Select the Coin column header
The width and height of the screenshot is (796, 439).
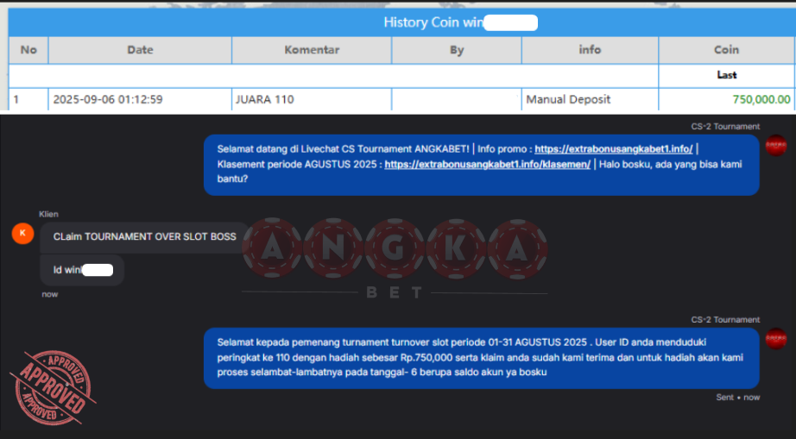[x=726, y=50]
